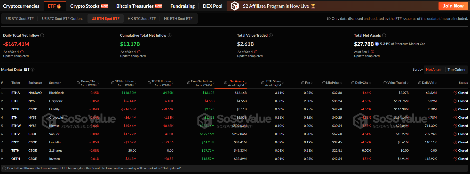The width and height of the screenshot is (470, 174).
Task: Select the US ETH Spot ETF sub-tab
Action: pos(106,19)
